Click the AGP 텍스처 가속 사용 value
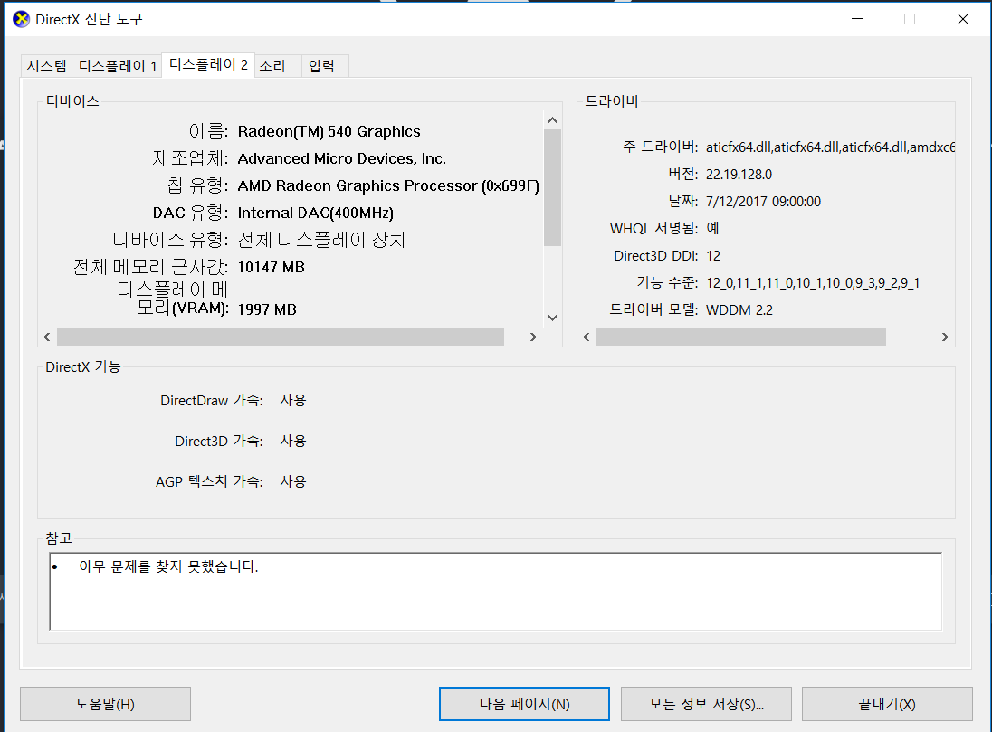Viewport: 992px width, 732px height. click(x=293, y=481)
